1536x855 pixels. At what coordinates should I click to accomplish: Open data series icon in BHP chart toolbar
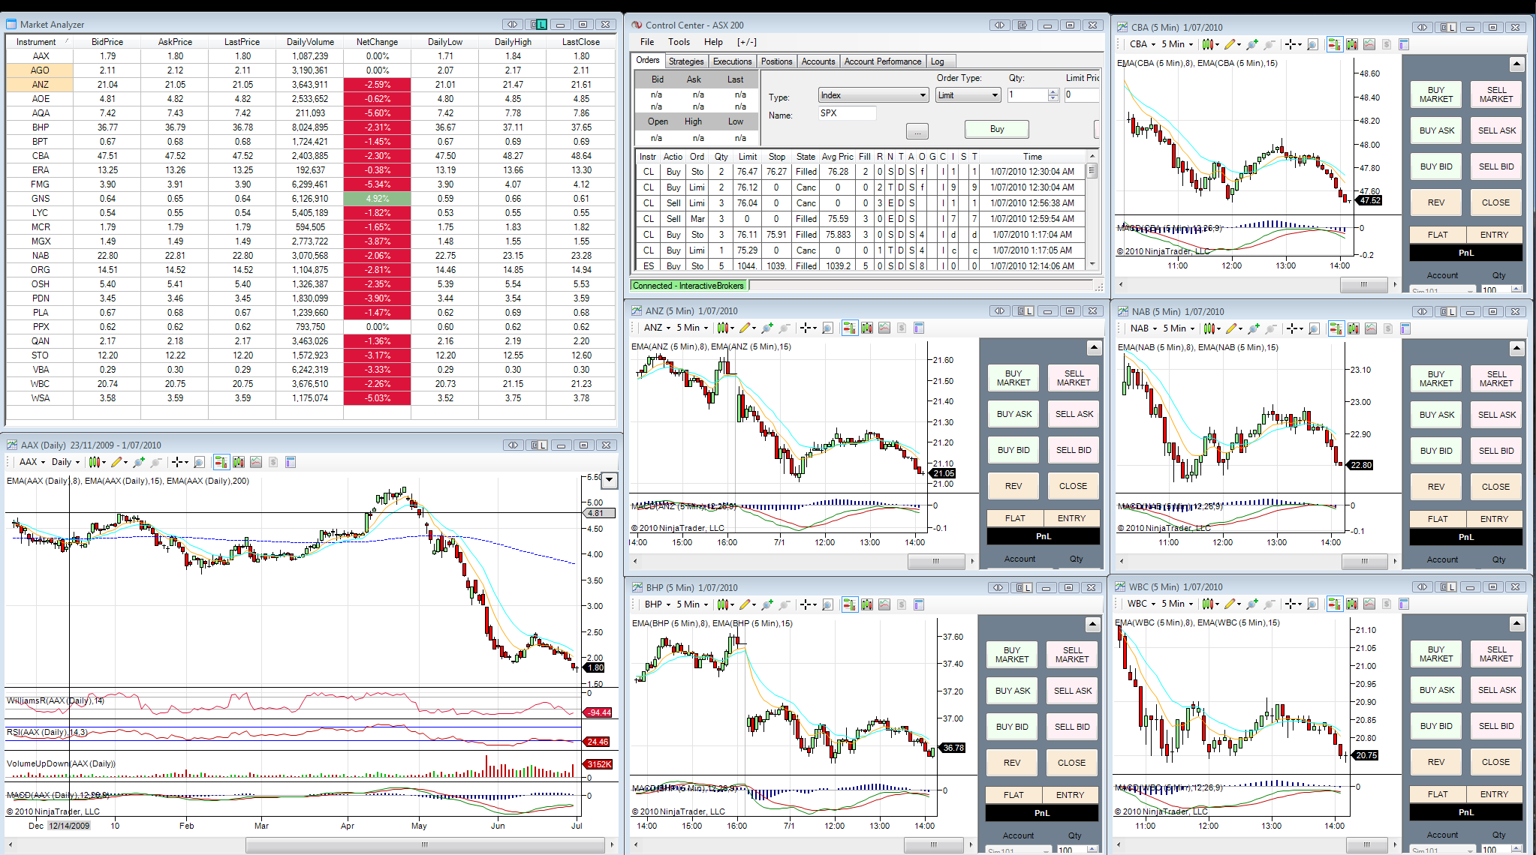click(x=867, y=604)
